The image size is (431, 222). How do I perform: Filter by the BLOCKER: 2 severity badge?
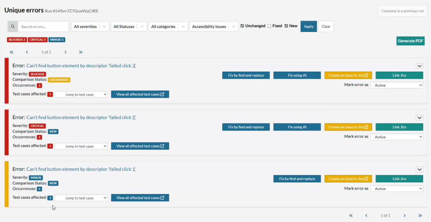(x=17, y=40)
